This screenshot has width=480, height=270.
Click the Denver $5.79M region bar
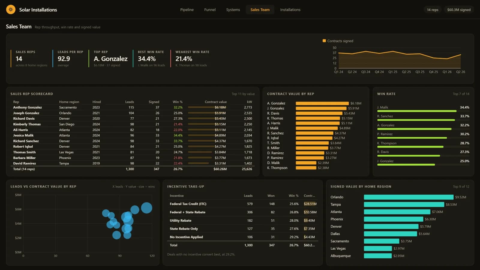[x=391, y=226]
